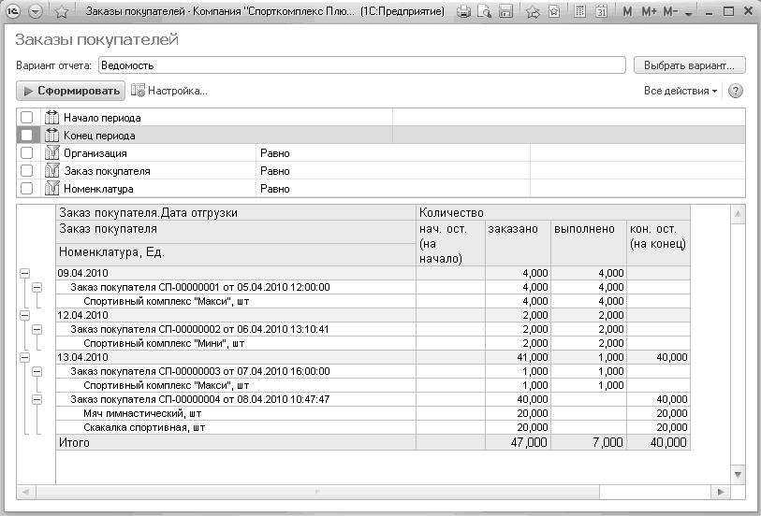
Task: Enable the Начало периода checkbox
Action: pyautogui.click(x=27, y=117)
